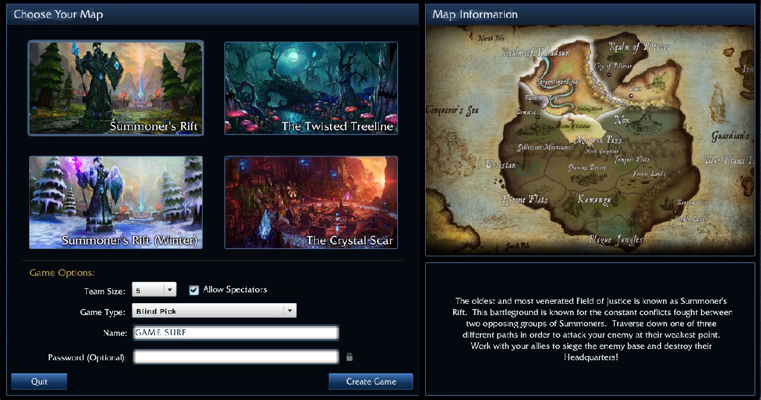Open the Blind Pick game type combo box
This screenshot has width=761, height=400.
[x=214, y=310]
